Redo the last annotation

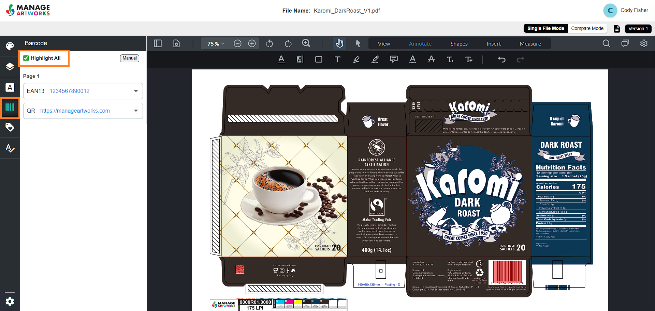click(520, 60)
